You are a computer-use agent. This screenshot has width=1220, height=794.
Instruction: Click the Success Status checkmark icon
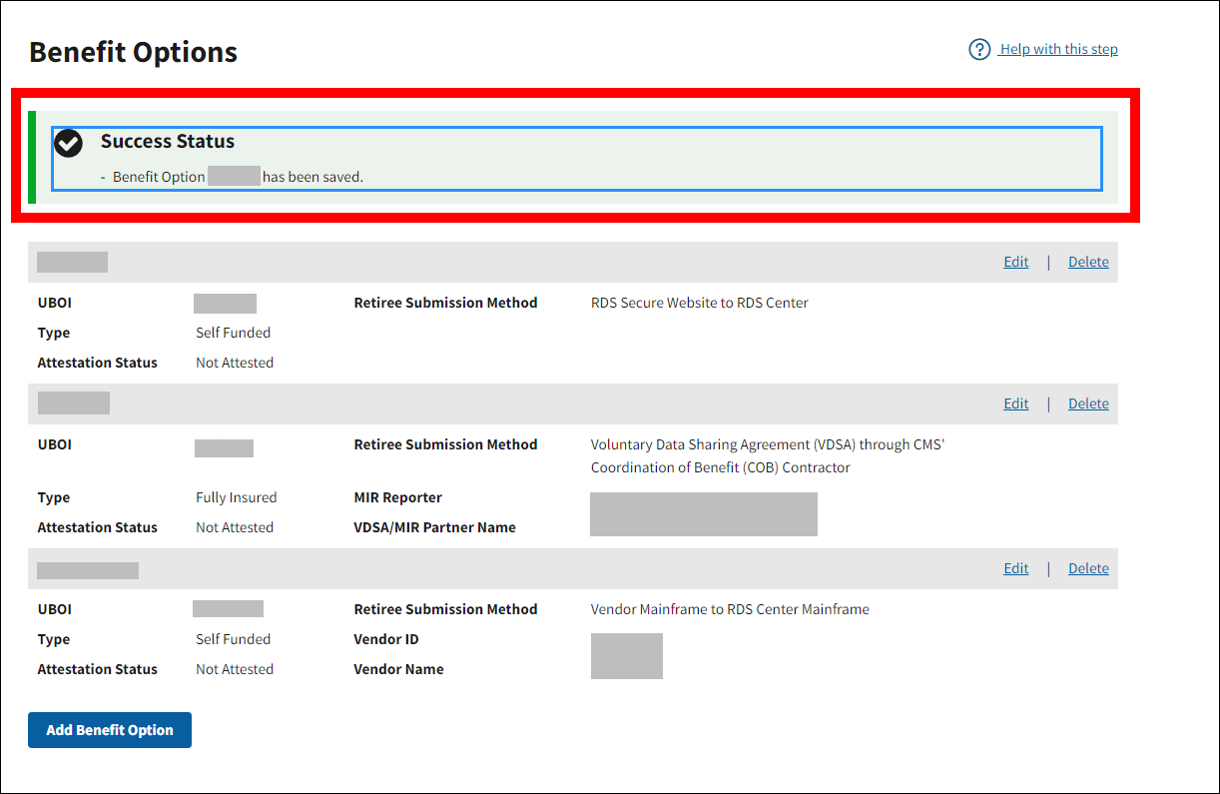68,144
